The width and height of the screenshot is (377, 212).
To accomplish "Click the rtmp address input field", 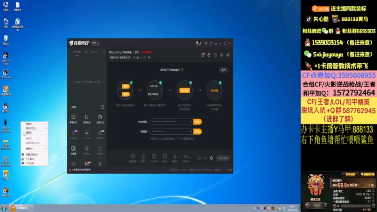I will [x=171, y=122].
